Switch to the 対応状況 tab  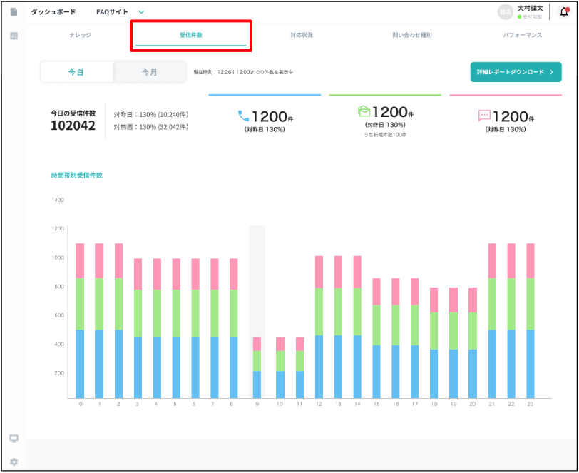coord(301,35)
